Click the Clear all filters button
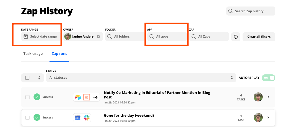This screenshot has width=295, height=127. pyautogui.click(x=259, y=37)
